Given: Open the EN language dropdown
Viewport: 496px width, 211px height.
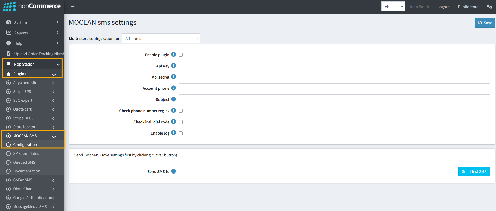Looking at the screenshot, I should (x=393, y=7).
